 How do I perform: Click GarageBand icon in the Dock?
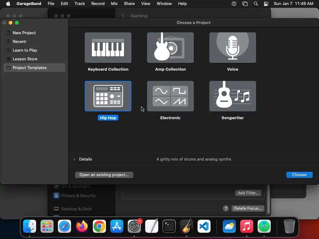point(187,226)
